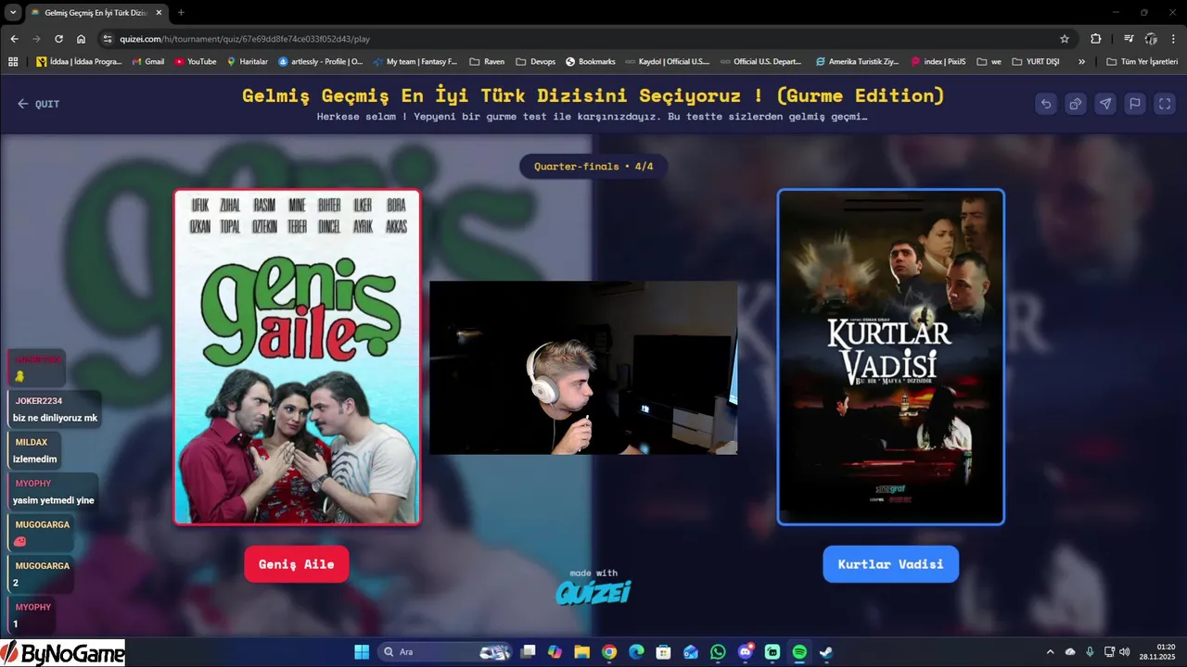Open volume control in system tray
The image size is (1187, 667).
point(1125,652)
